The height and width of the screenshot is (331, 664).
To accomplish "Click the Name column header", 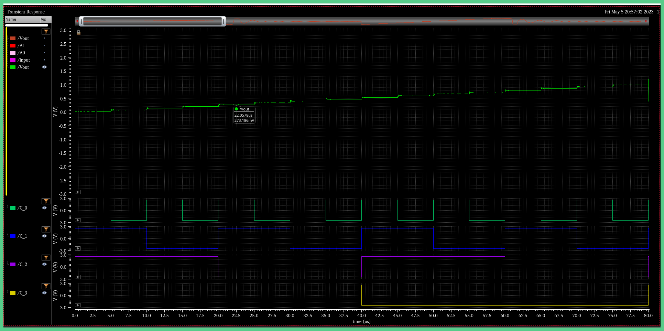I will [x=22, y=20].
